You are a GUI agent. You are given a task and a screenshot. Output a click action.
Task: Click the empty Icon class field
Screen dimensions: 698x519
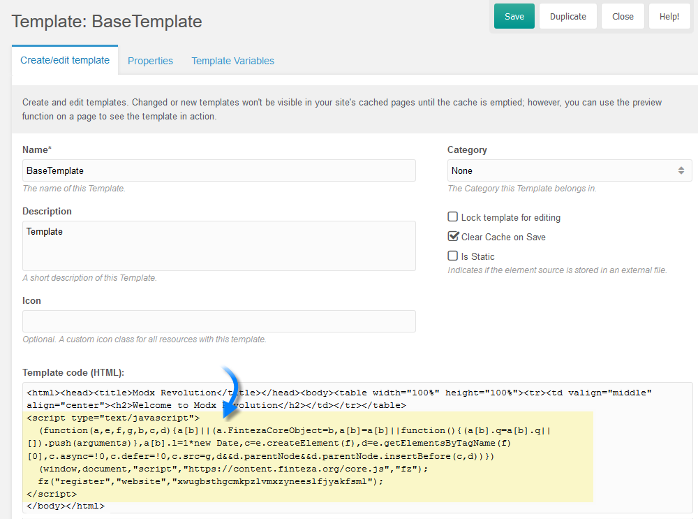[x=218, y=321]
